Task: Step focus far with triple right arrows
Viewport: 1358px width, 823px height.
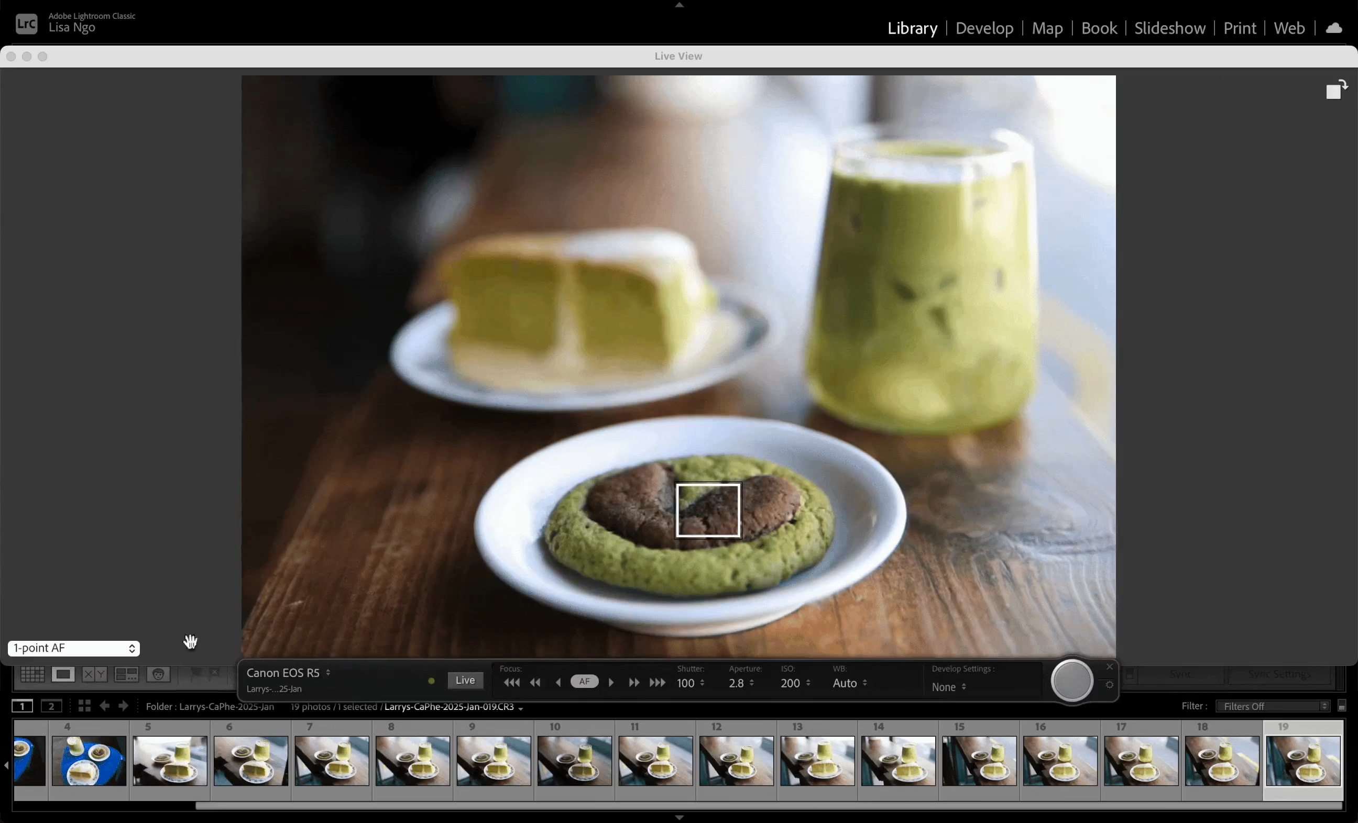Action: click(x=658, y=683)
